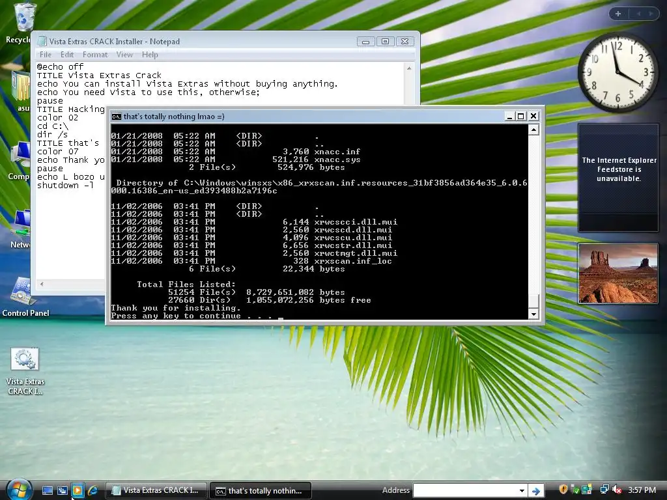The image size is (667, 500).
Task: Click the Notepad title bar document icon
Action: 42,41
